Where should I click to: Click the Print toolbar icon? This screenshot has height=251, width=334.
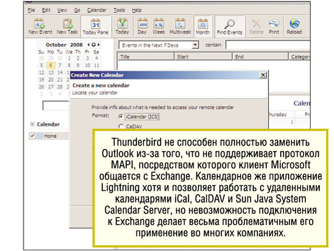pos(274,27)
